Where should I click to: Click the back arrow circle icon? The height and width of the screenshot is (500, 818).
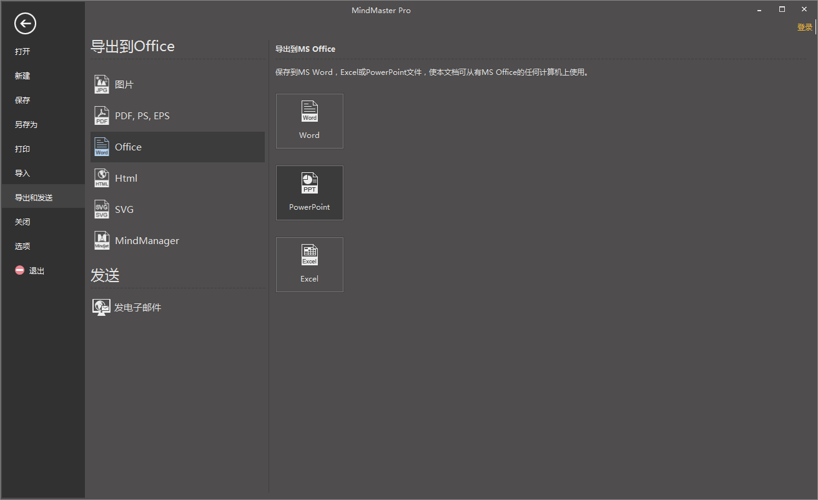tap(25, 24)
